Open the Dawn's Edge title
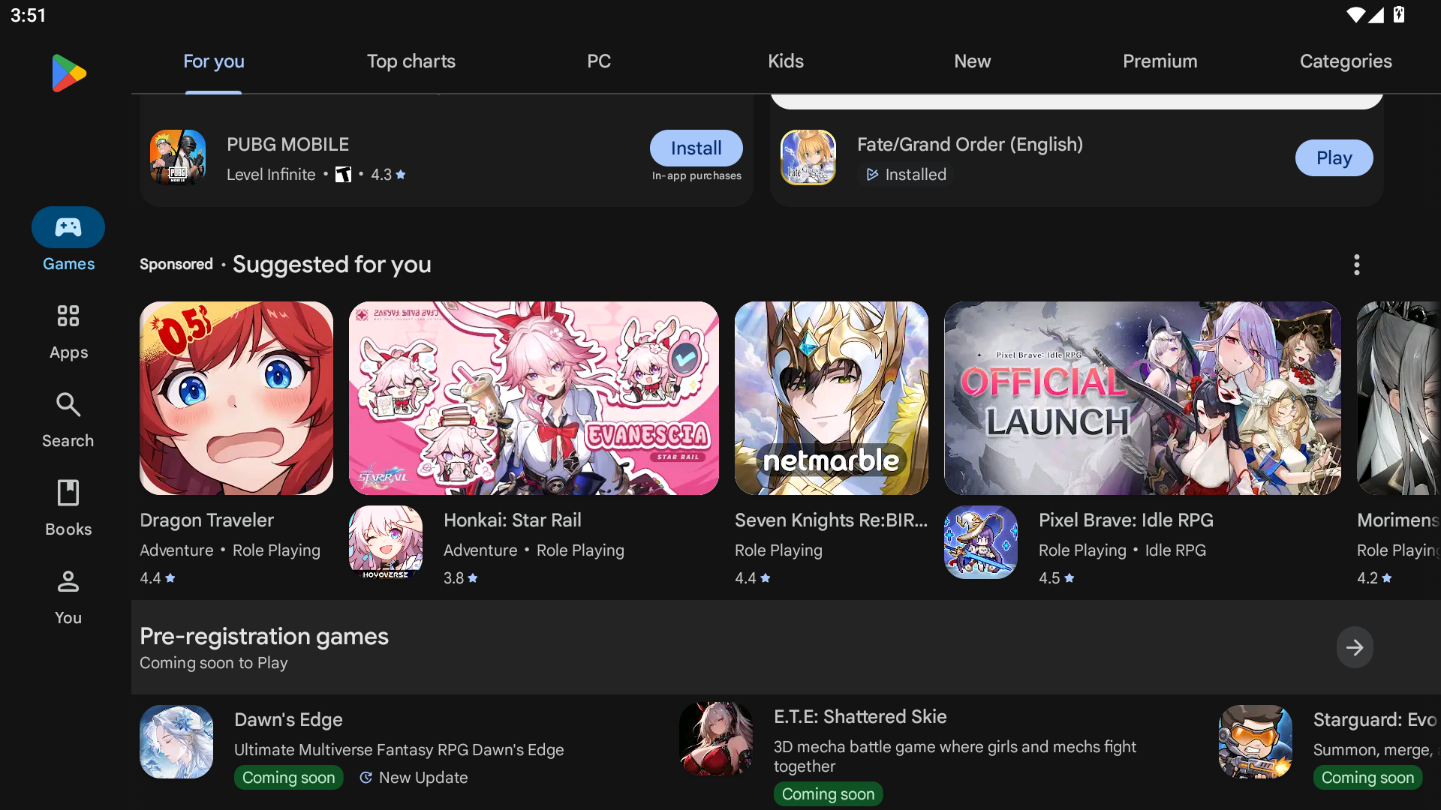This screenshot has width=1441, height=810. click(289, 720)
